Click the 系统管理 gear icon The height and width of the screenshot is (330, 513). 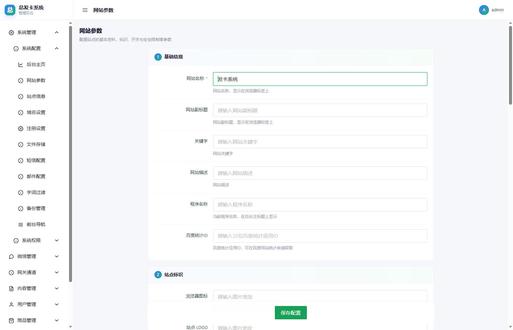point(11,32)
